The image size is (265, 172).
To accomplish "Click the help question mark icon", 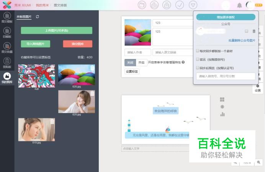I will point(183,62).
